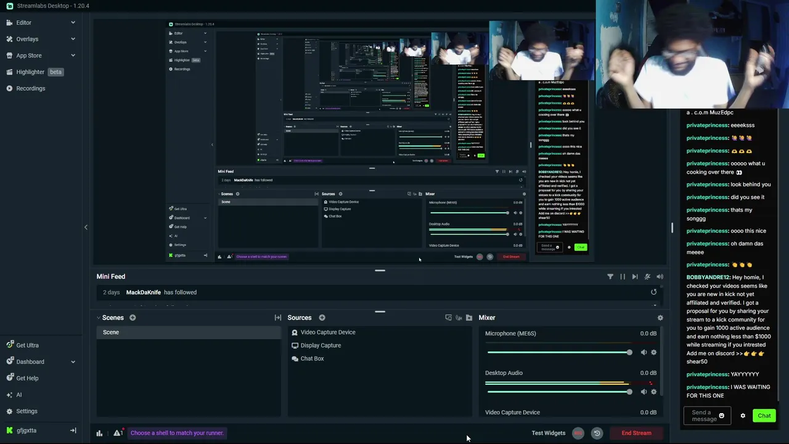
Task: Open the App Store sidebar item
Action: pos(29,55)
